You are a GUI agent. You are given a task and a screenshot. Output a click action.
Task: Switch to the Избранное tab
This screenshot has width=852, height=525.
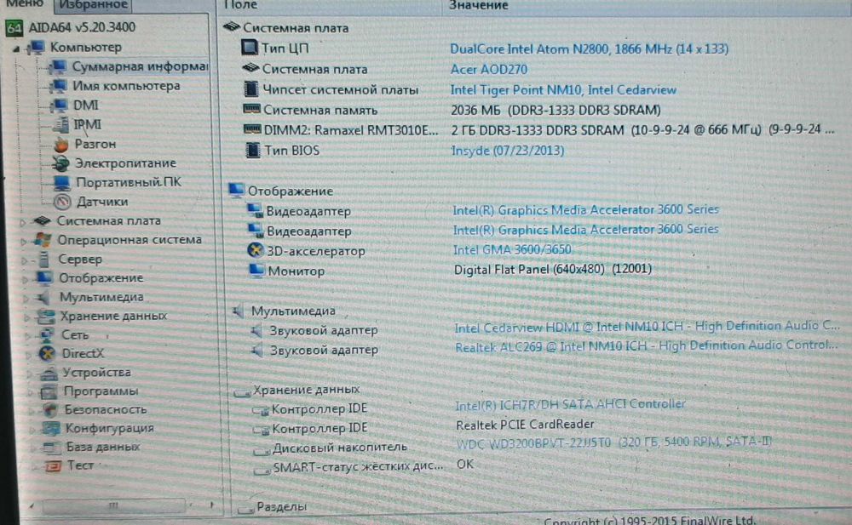click(x=92, y=5)
